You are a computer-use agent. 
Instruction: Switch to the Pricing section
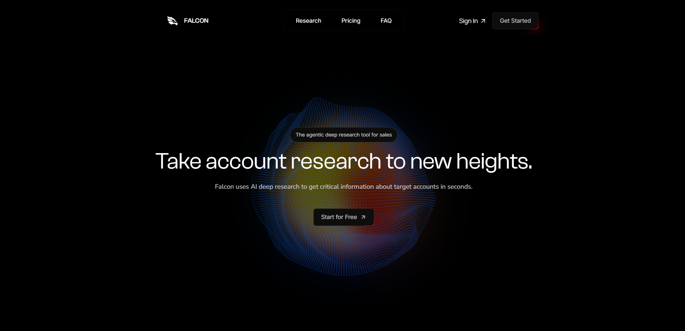coord(350,21)
